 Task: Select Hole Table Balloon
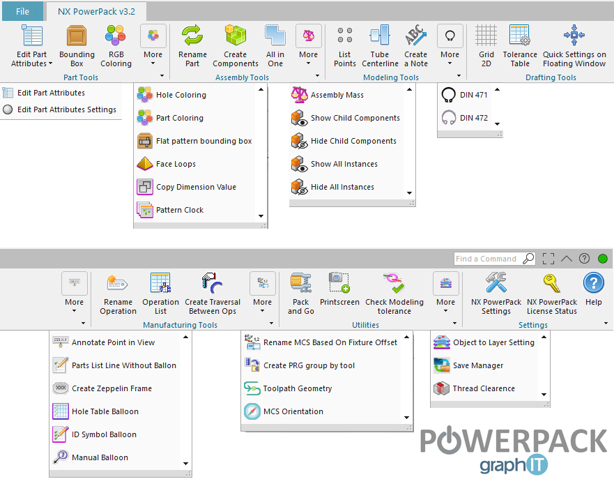115,411
